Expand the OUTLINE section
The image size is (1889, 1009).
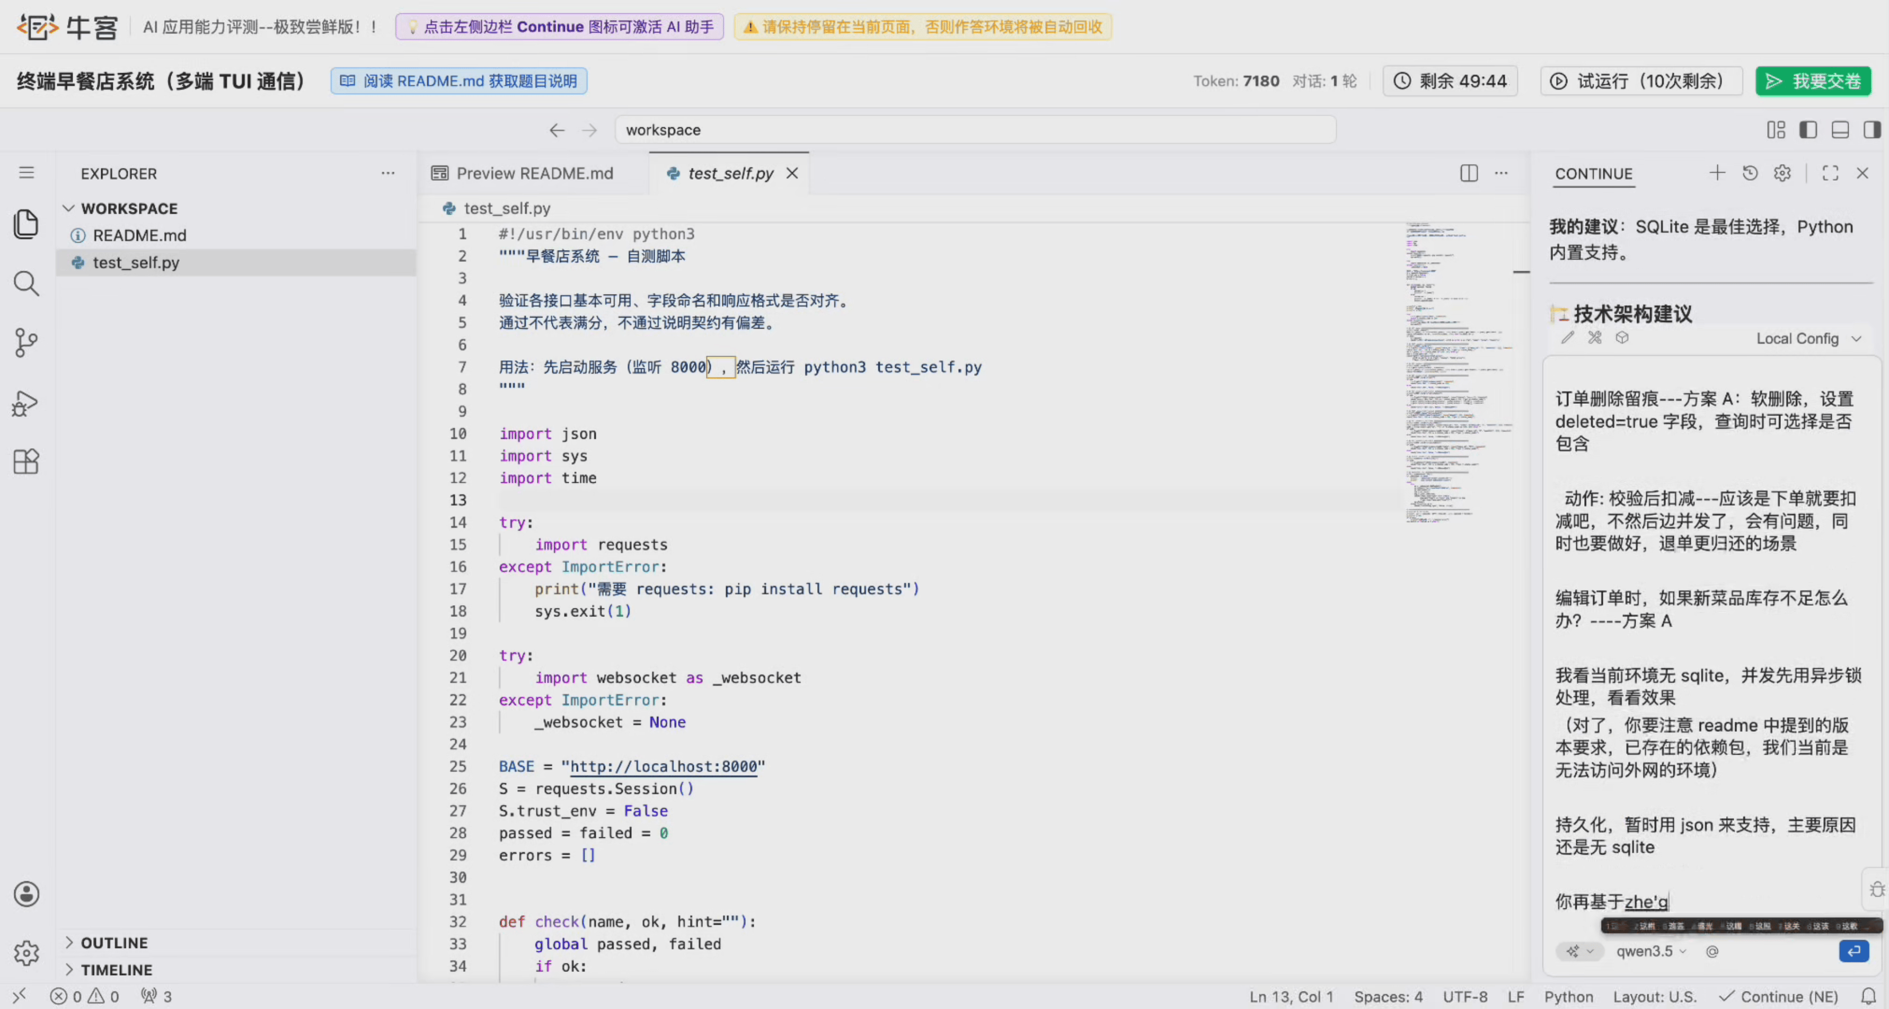113,942
